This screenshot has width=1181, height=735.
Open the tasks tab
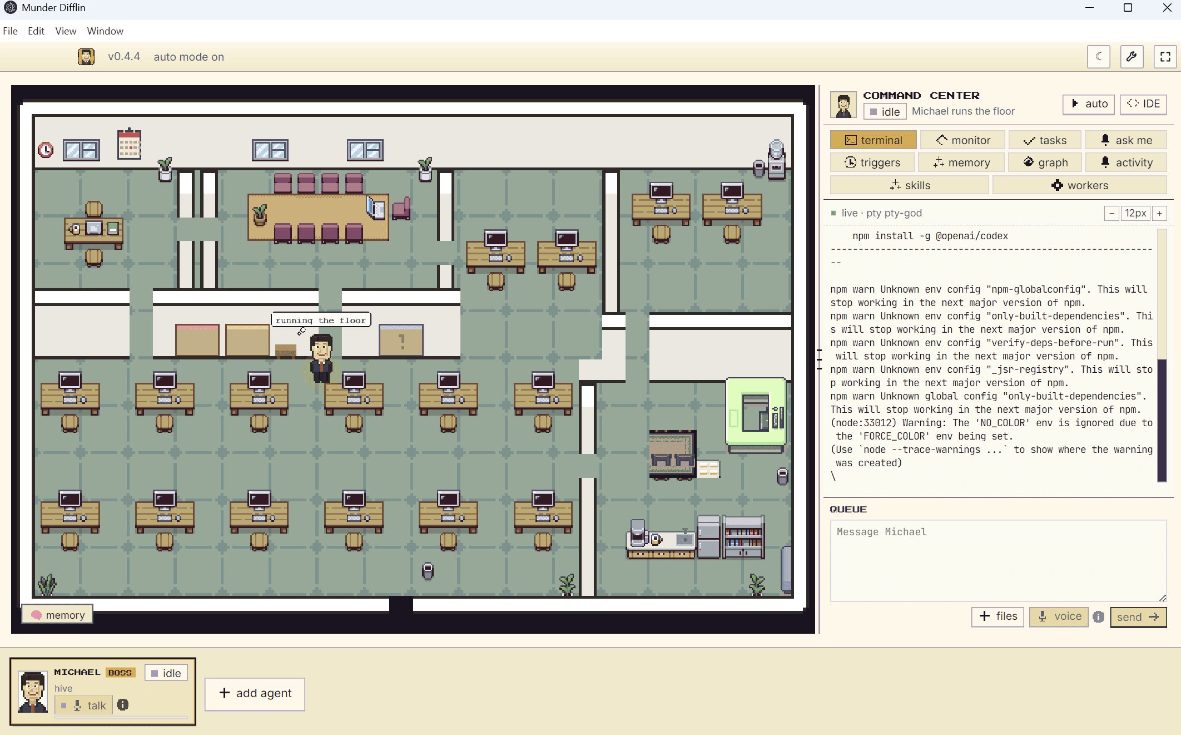point(1045,140)
